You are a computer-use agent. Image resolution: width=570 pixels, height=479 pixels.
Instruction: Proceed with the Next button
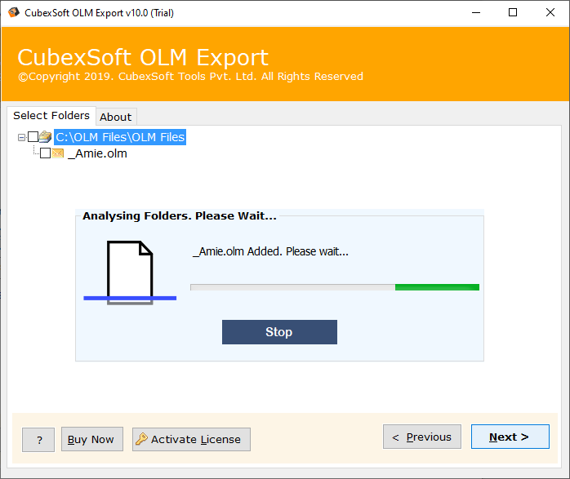click(510, 437)
